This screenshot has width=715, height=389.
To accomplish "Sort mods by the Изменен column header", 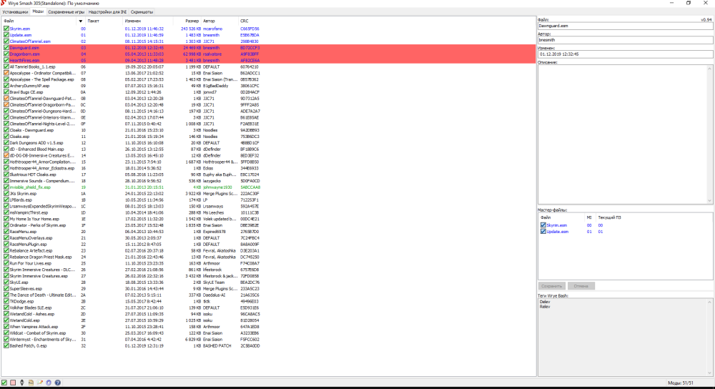I will pyautogui.click(x=148, y=21).
